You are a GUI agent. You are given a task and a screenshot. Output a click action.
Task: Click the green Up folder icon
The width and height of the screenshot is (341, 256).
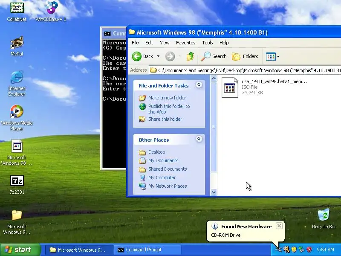[x=190, y=56]
